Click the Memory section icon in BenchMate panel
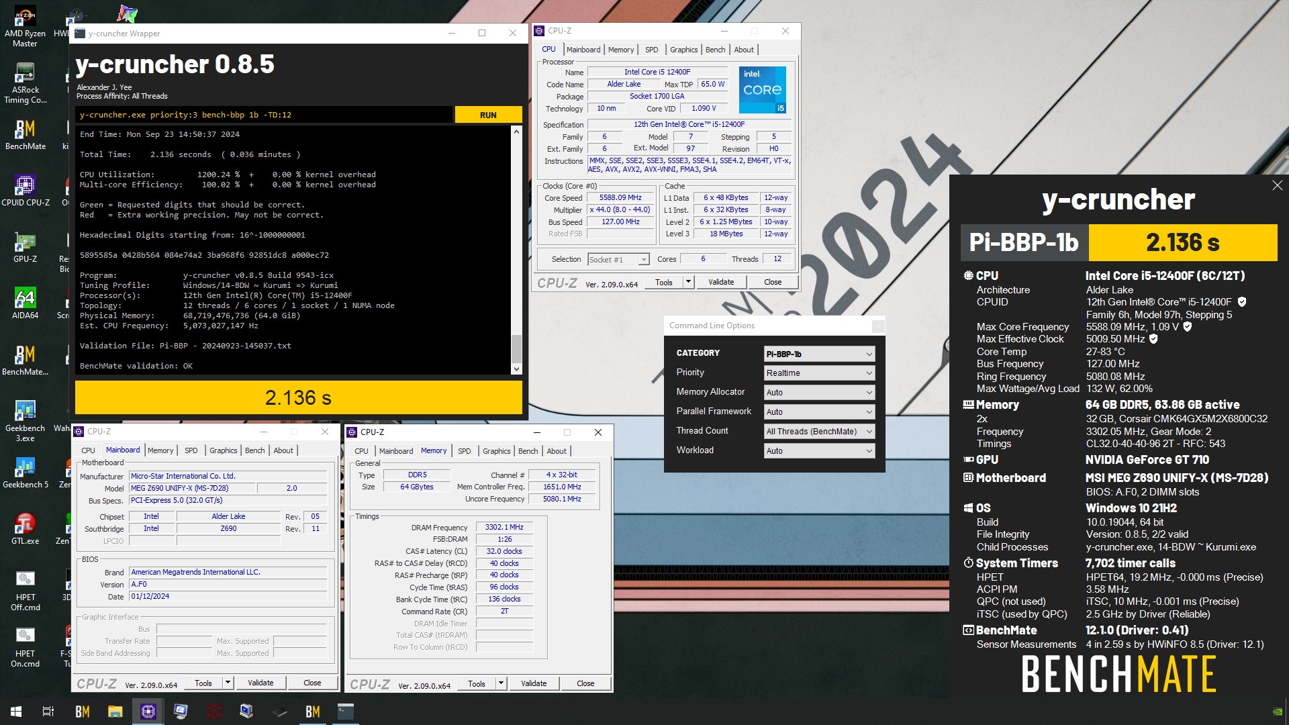The width and height of the screenshot is (1289, 725). pos(968,405)
